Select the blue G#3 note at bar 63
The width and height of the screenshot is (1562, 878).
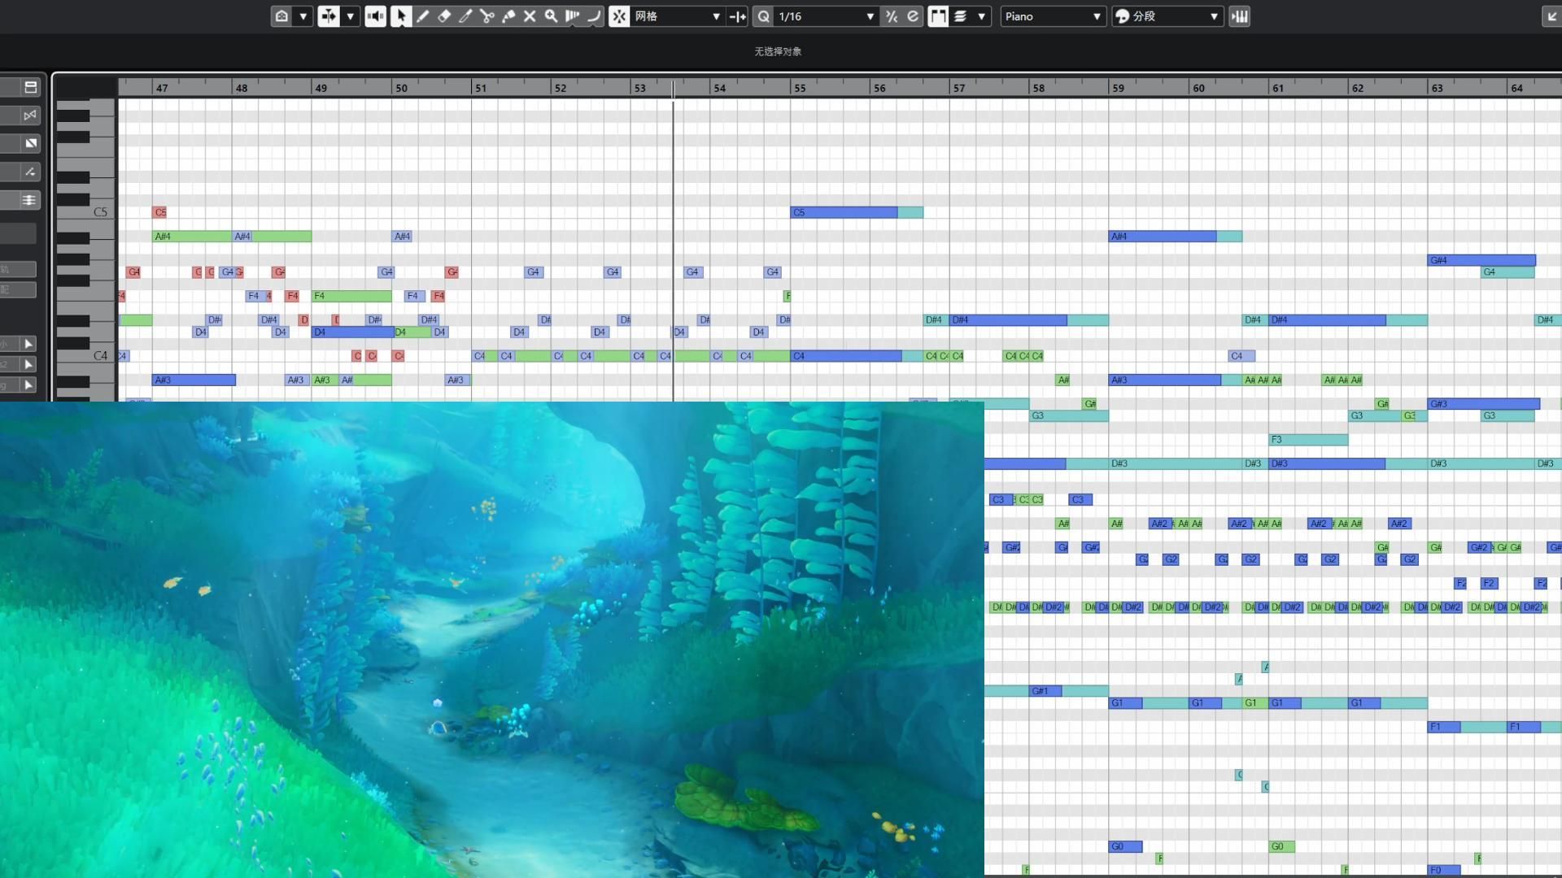pyautogui.click(x=1484, y=404)
